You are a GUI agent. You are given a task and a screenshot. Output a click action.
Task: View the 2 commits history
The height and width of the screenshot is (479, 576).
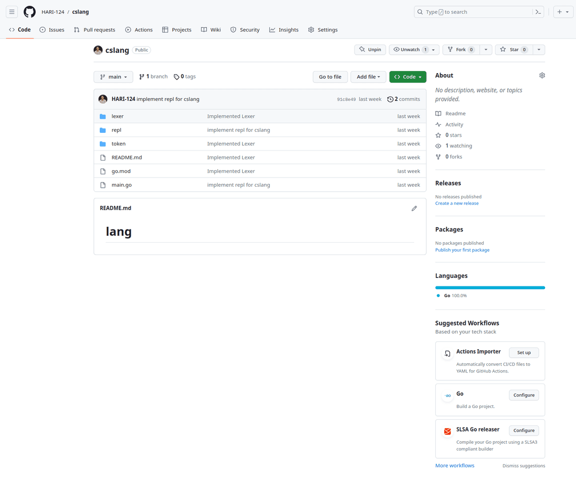tap(404, 99)
